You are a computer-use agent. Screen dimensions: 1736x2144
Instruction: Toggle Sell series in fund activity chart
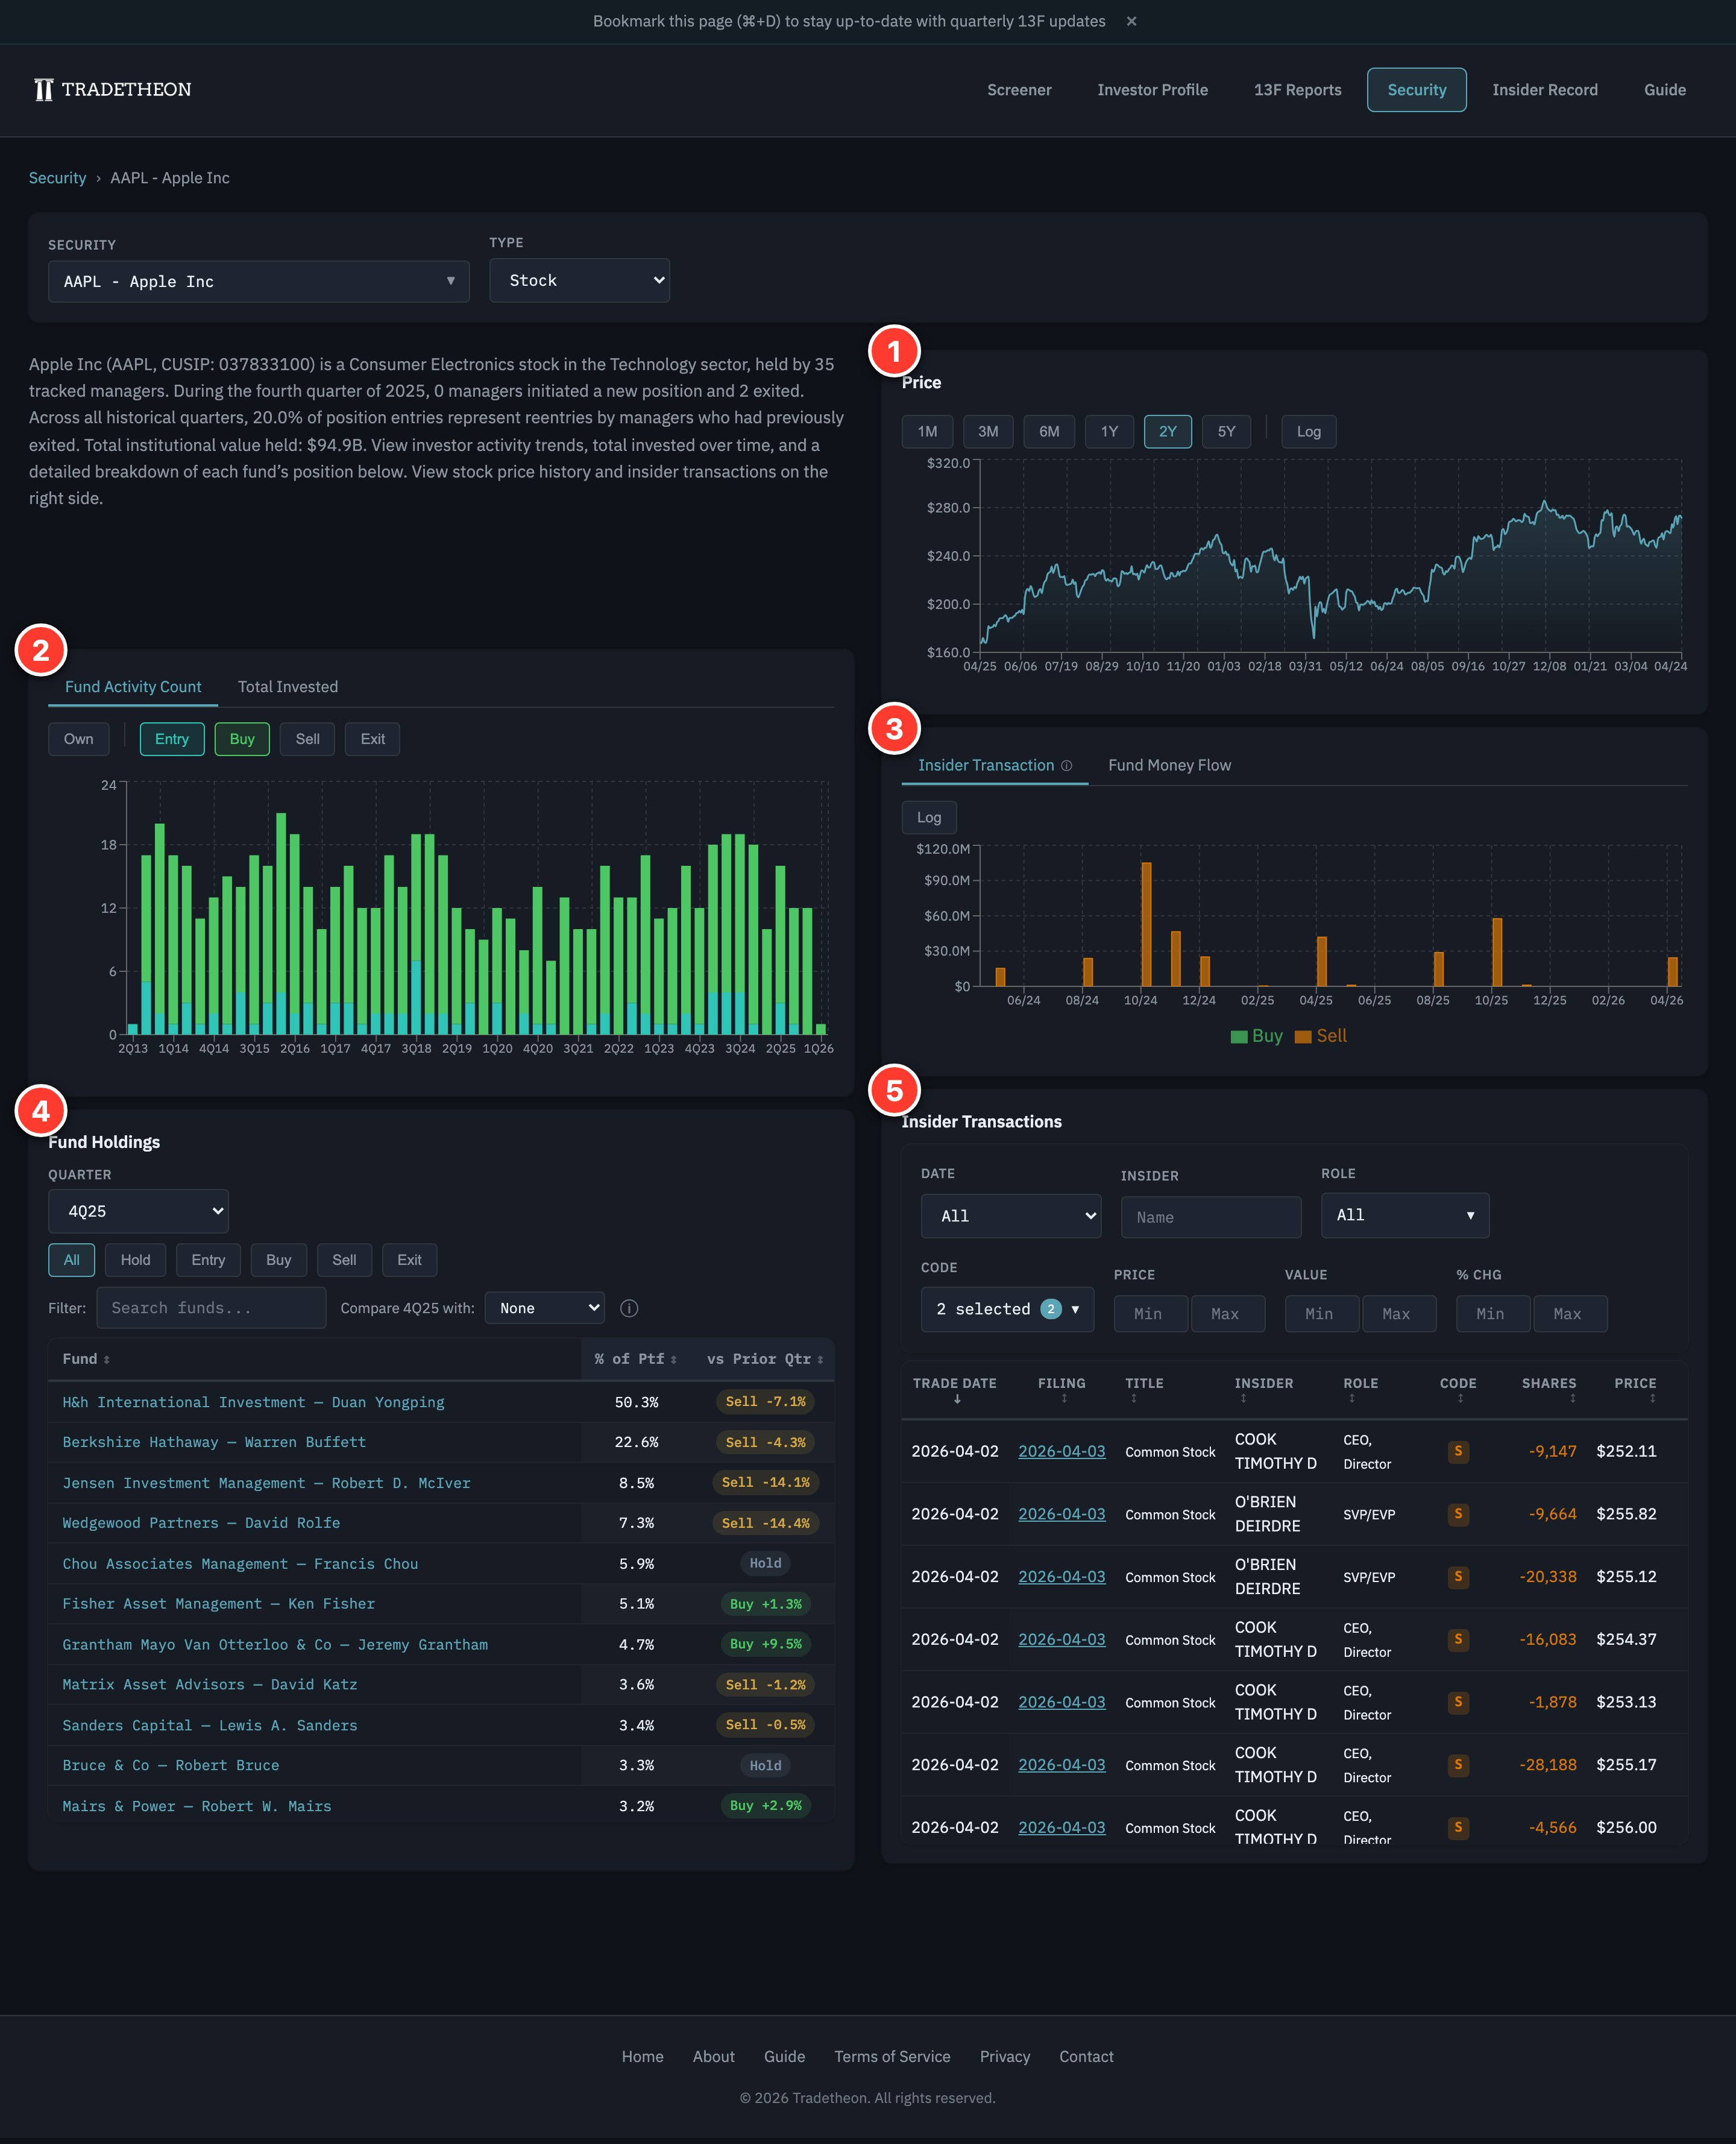[307, 739]
